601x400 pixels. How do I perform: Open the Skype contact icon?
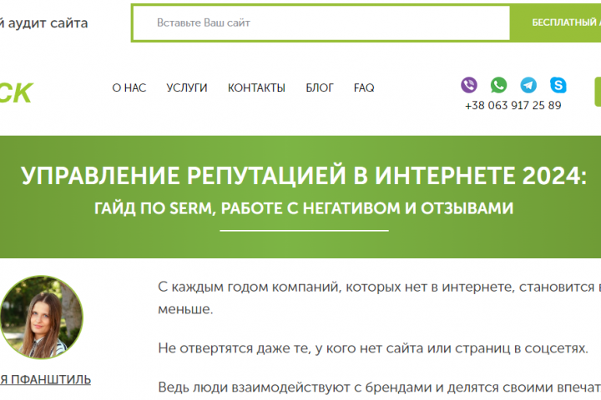(558, 85)
